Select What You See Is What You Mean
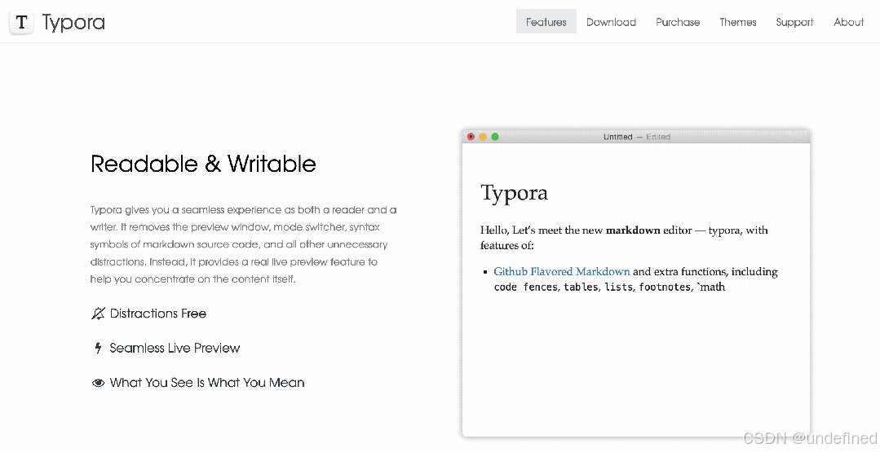The image size is (880, 452). click(207, 383)
